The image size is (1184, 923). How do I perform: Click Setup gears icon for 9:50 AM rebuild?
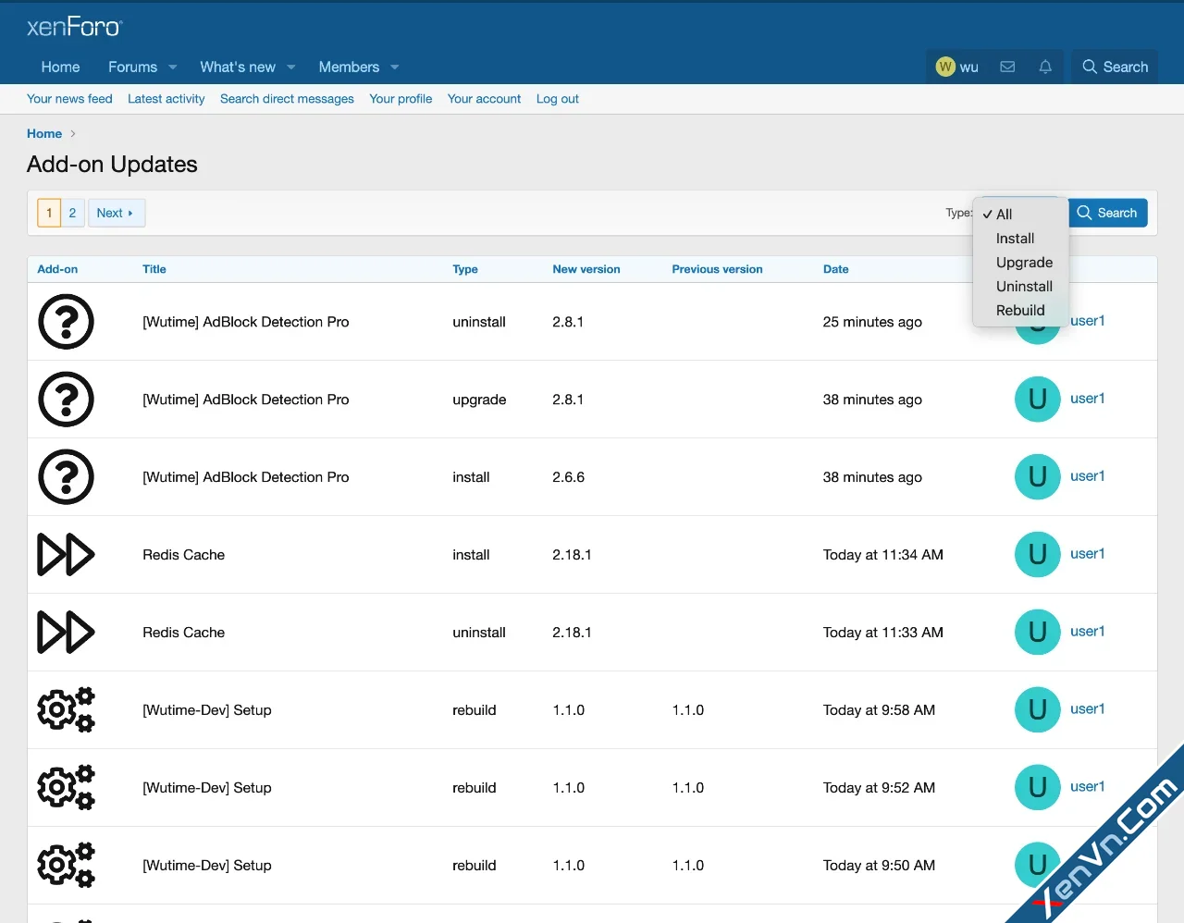pos(66,866)
